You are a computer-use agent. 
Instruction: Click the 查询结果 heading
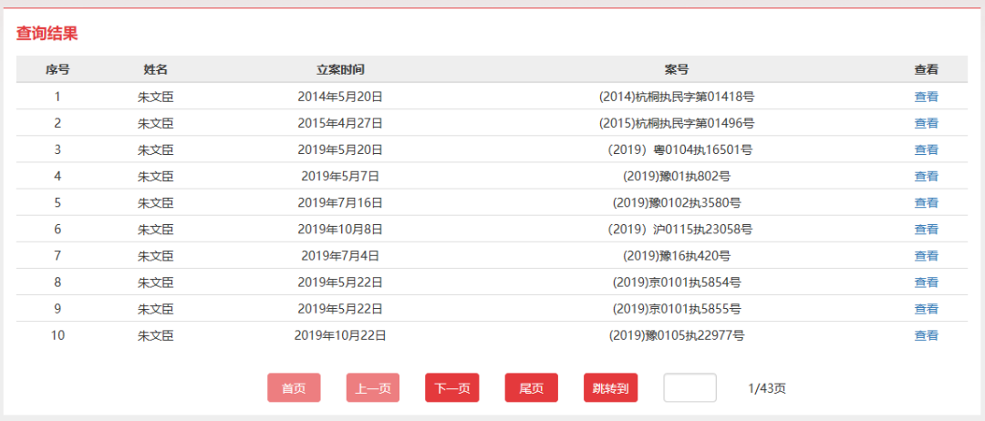click(47, 34)
